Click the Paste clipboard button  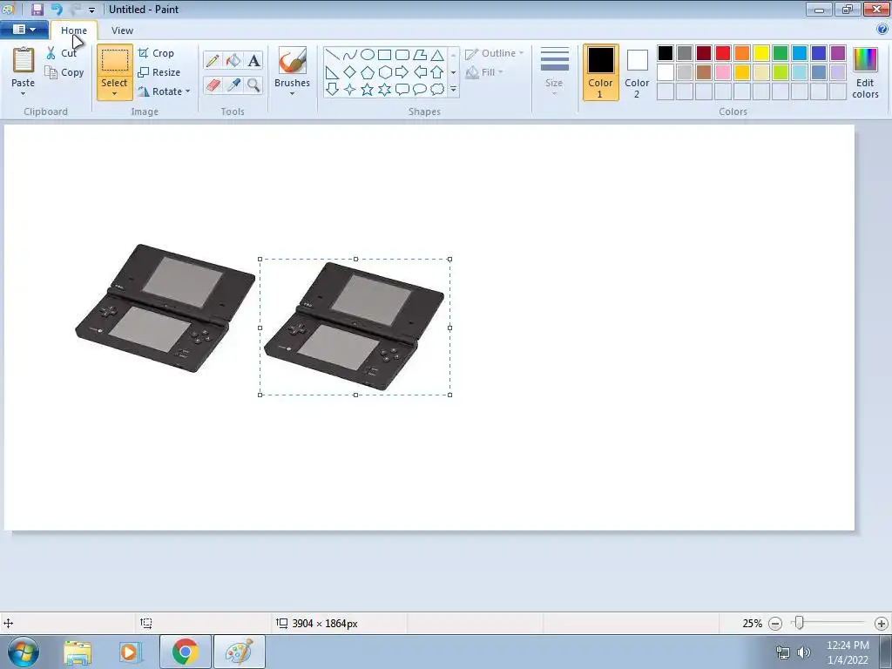click(x=24, y=67)
